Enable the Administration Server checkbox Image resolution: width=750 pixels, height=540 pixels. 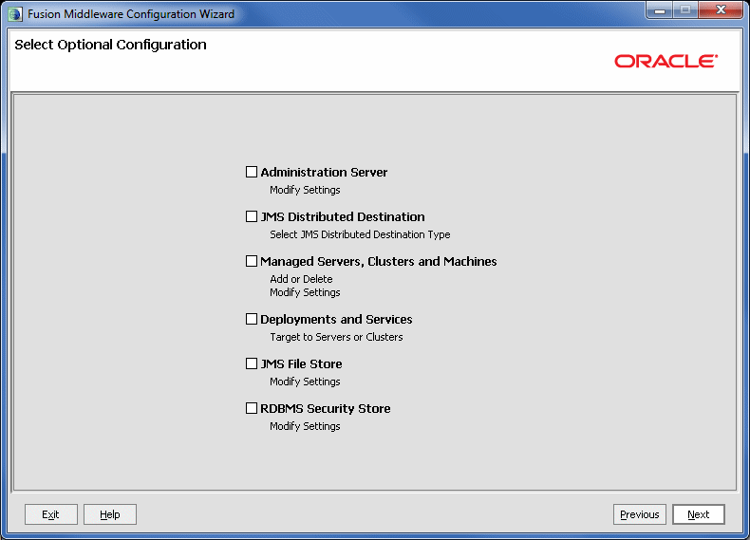pyautogui.click(x=252, y=172)
